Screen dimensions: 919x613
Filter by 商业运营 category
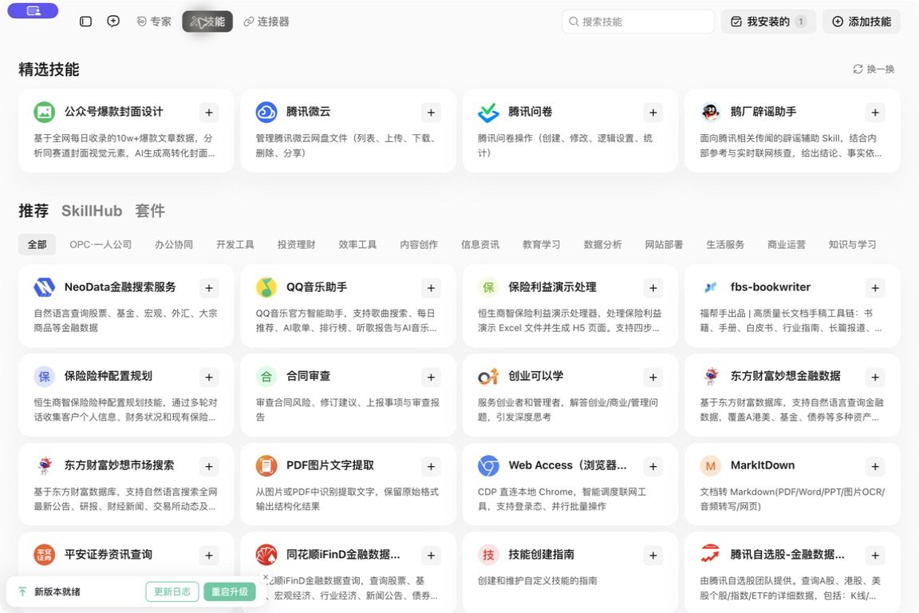(786, 244)
